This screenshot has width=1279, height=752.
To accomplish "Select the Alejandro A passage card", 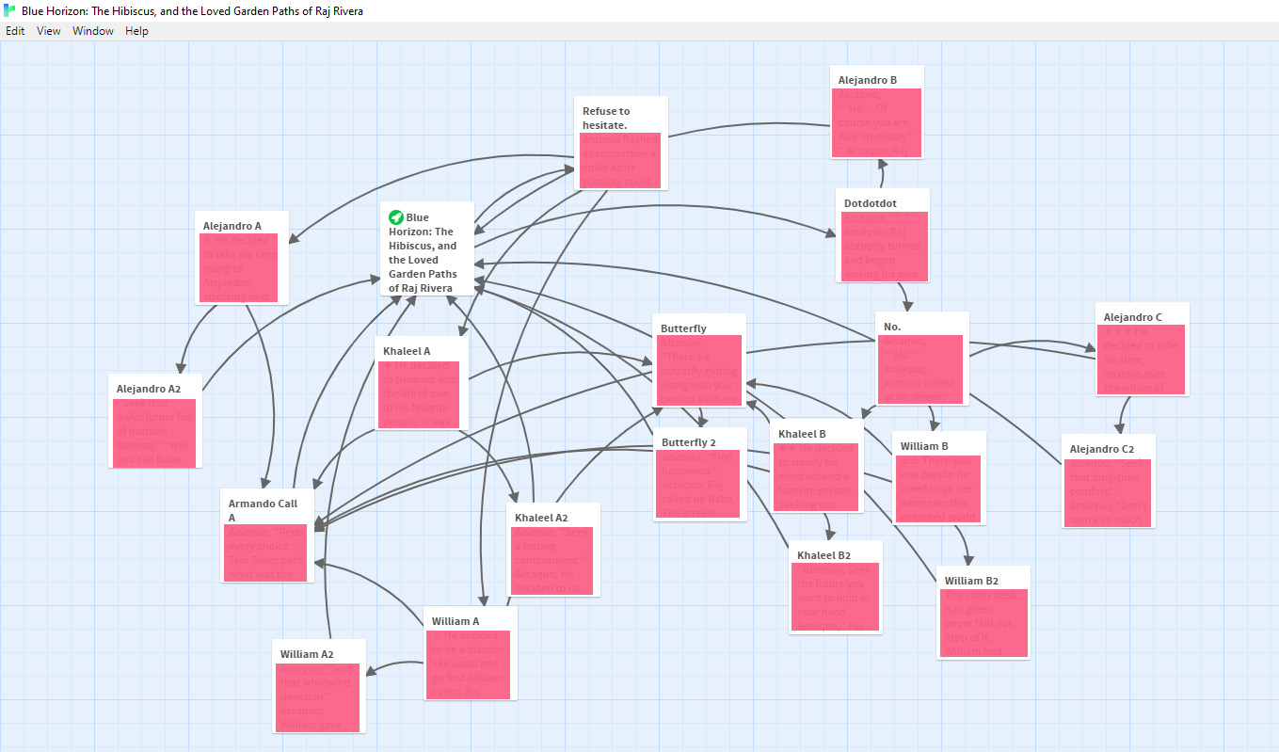I will pos(242,258).
